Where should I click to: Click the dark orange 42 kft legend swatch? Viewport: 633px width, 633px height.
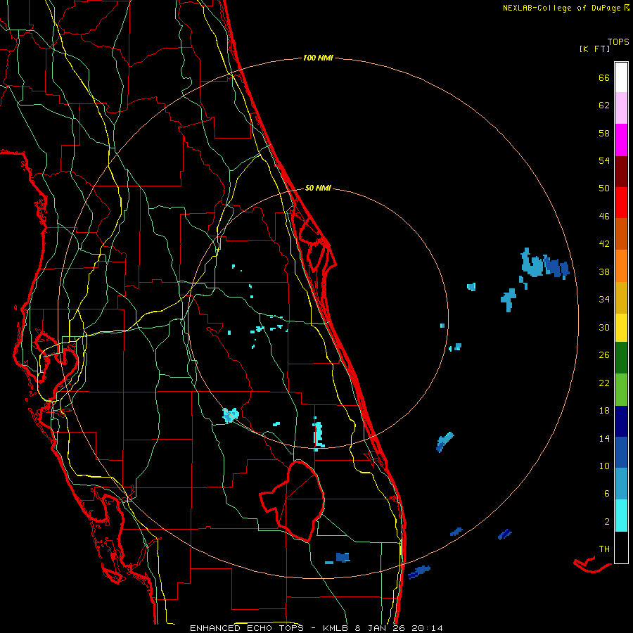click(621, 234)
